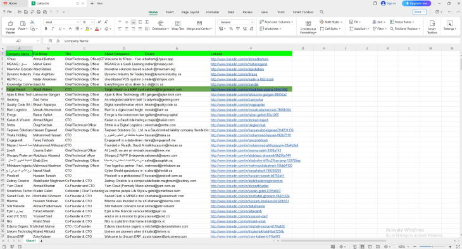
Task: Switch to the Data tab
Action: pos(231,12)
